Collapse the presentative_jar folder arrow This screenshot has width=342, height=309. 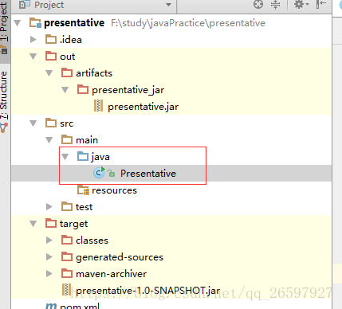(65, 90)
